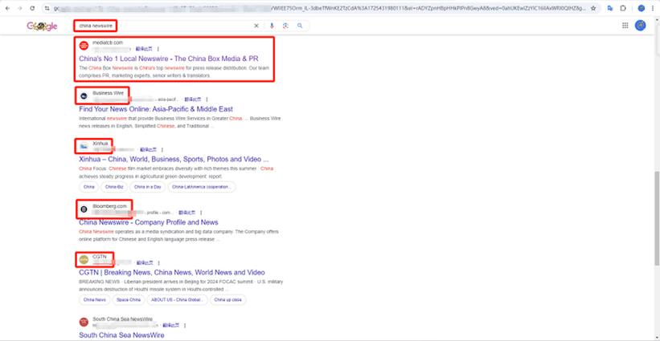Open China's No 1 Local Newswire result

pyautogui.click(x=169, y=59)
